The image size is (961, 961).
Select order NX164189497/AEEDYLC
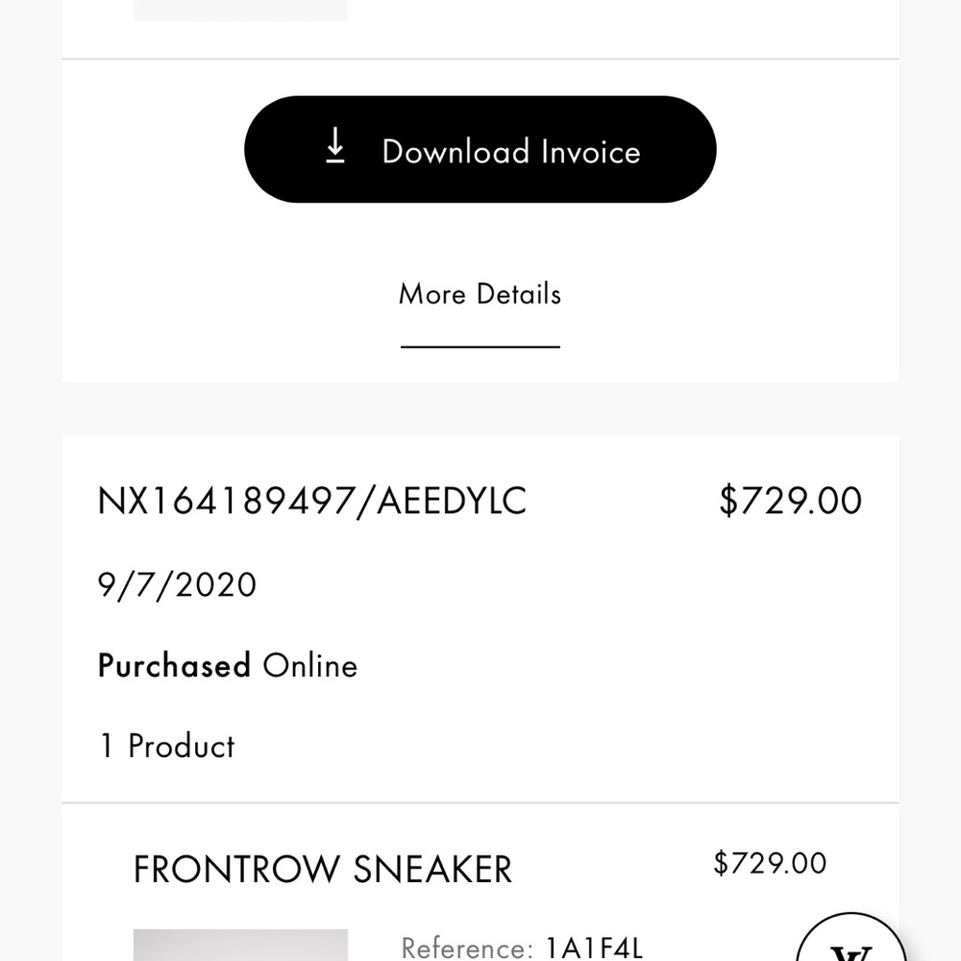tap(312, 500)
